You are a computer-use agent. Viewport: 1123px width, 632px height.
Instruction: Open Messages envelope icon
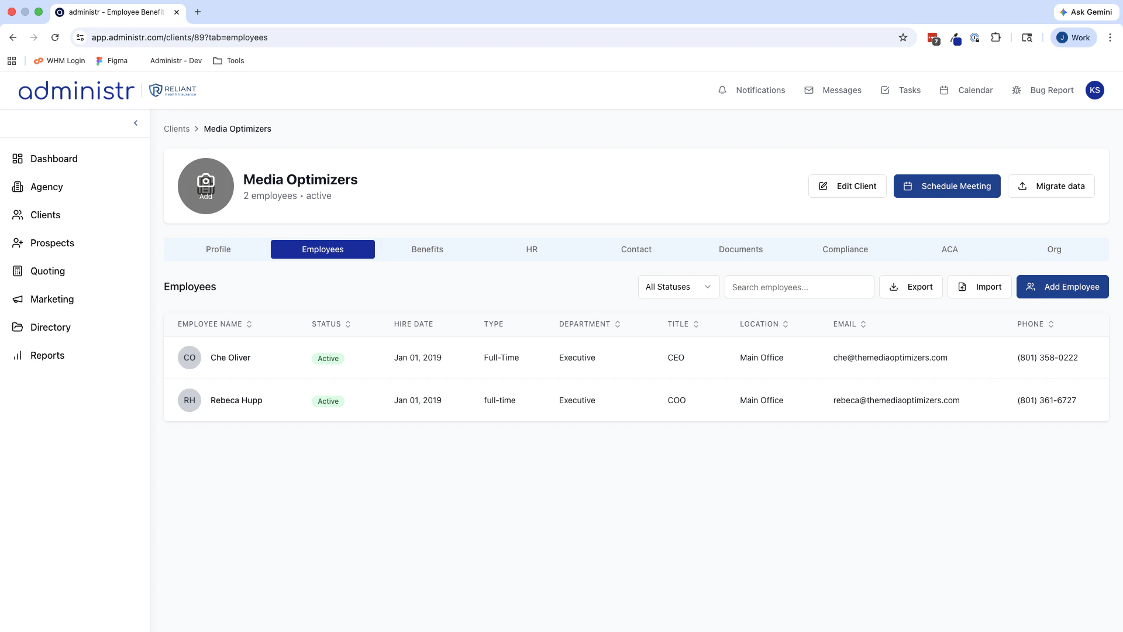pos(809,90)
